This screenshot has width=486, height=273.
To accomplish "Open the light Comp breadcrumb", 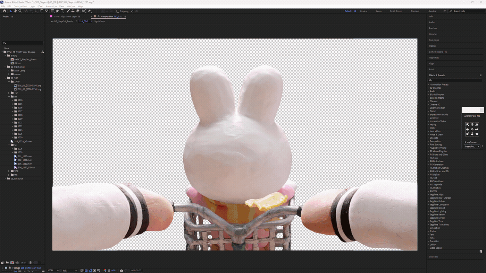I will click(100, 21).
